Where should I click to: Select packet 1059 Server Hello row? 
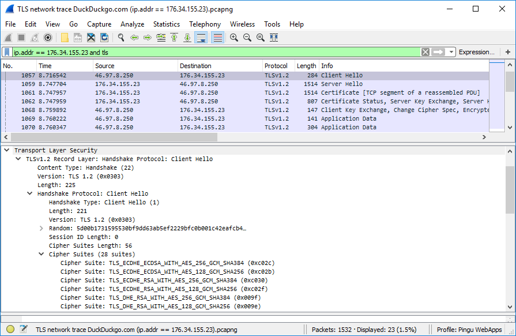245,84
